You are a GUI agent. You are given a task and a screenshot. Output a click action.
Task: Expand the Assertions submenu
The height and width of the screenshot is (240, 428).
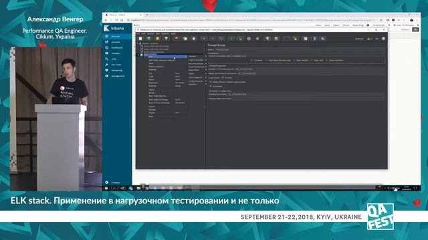pyautogui.click(x=197, y=70)
